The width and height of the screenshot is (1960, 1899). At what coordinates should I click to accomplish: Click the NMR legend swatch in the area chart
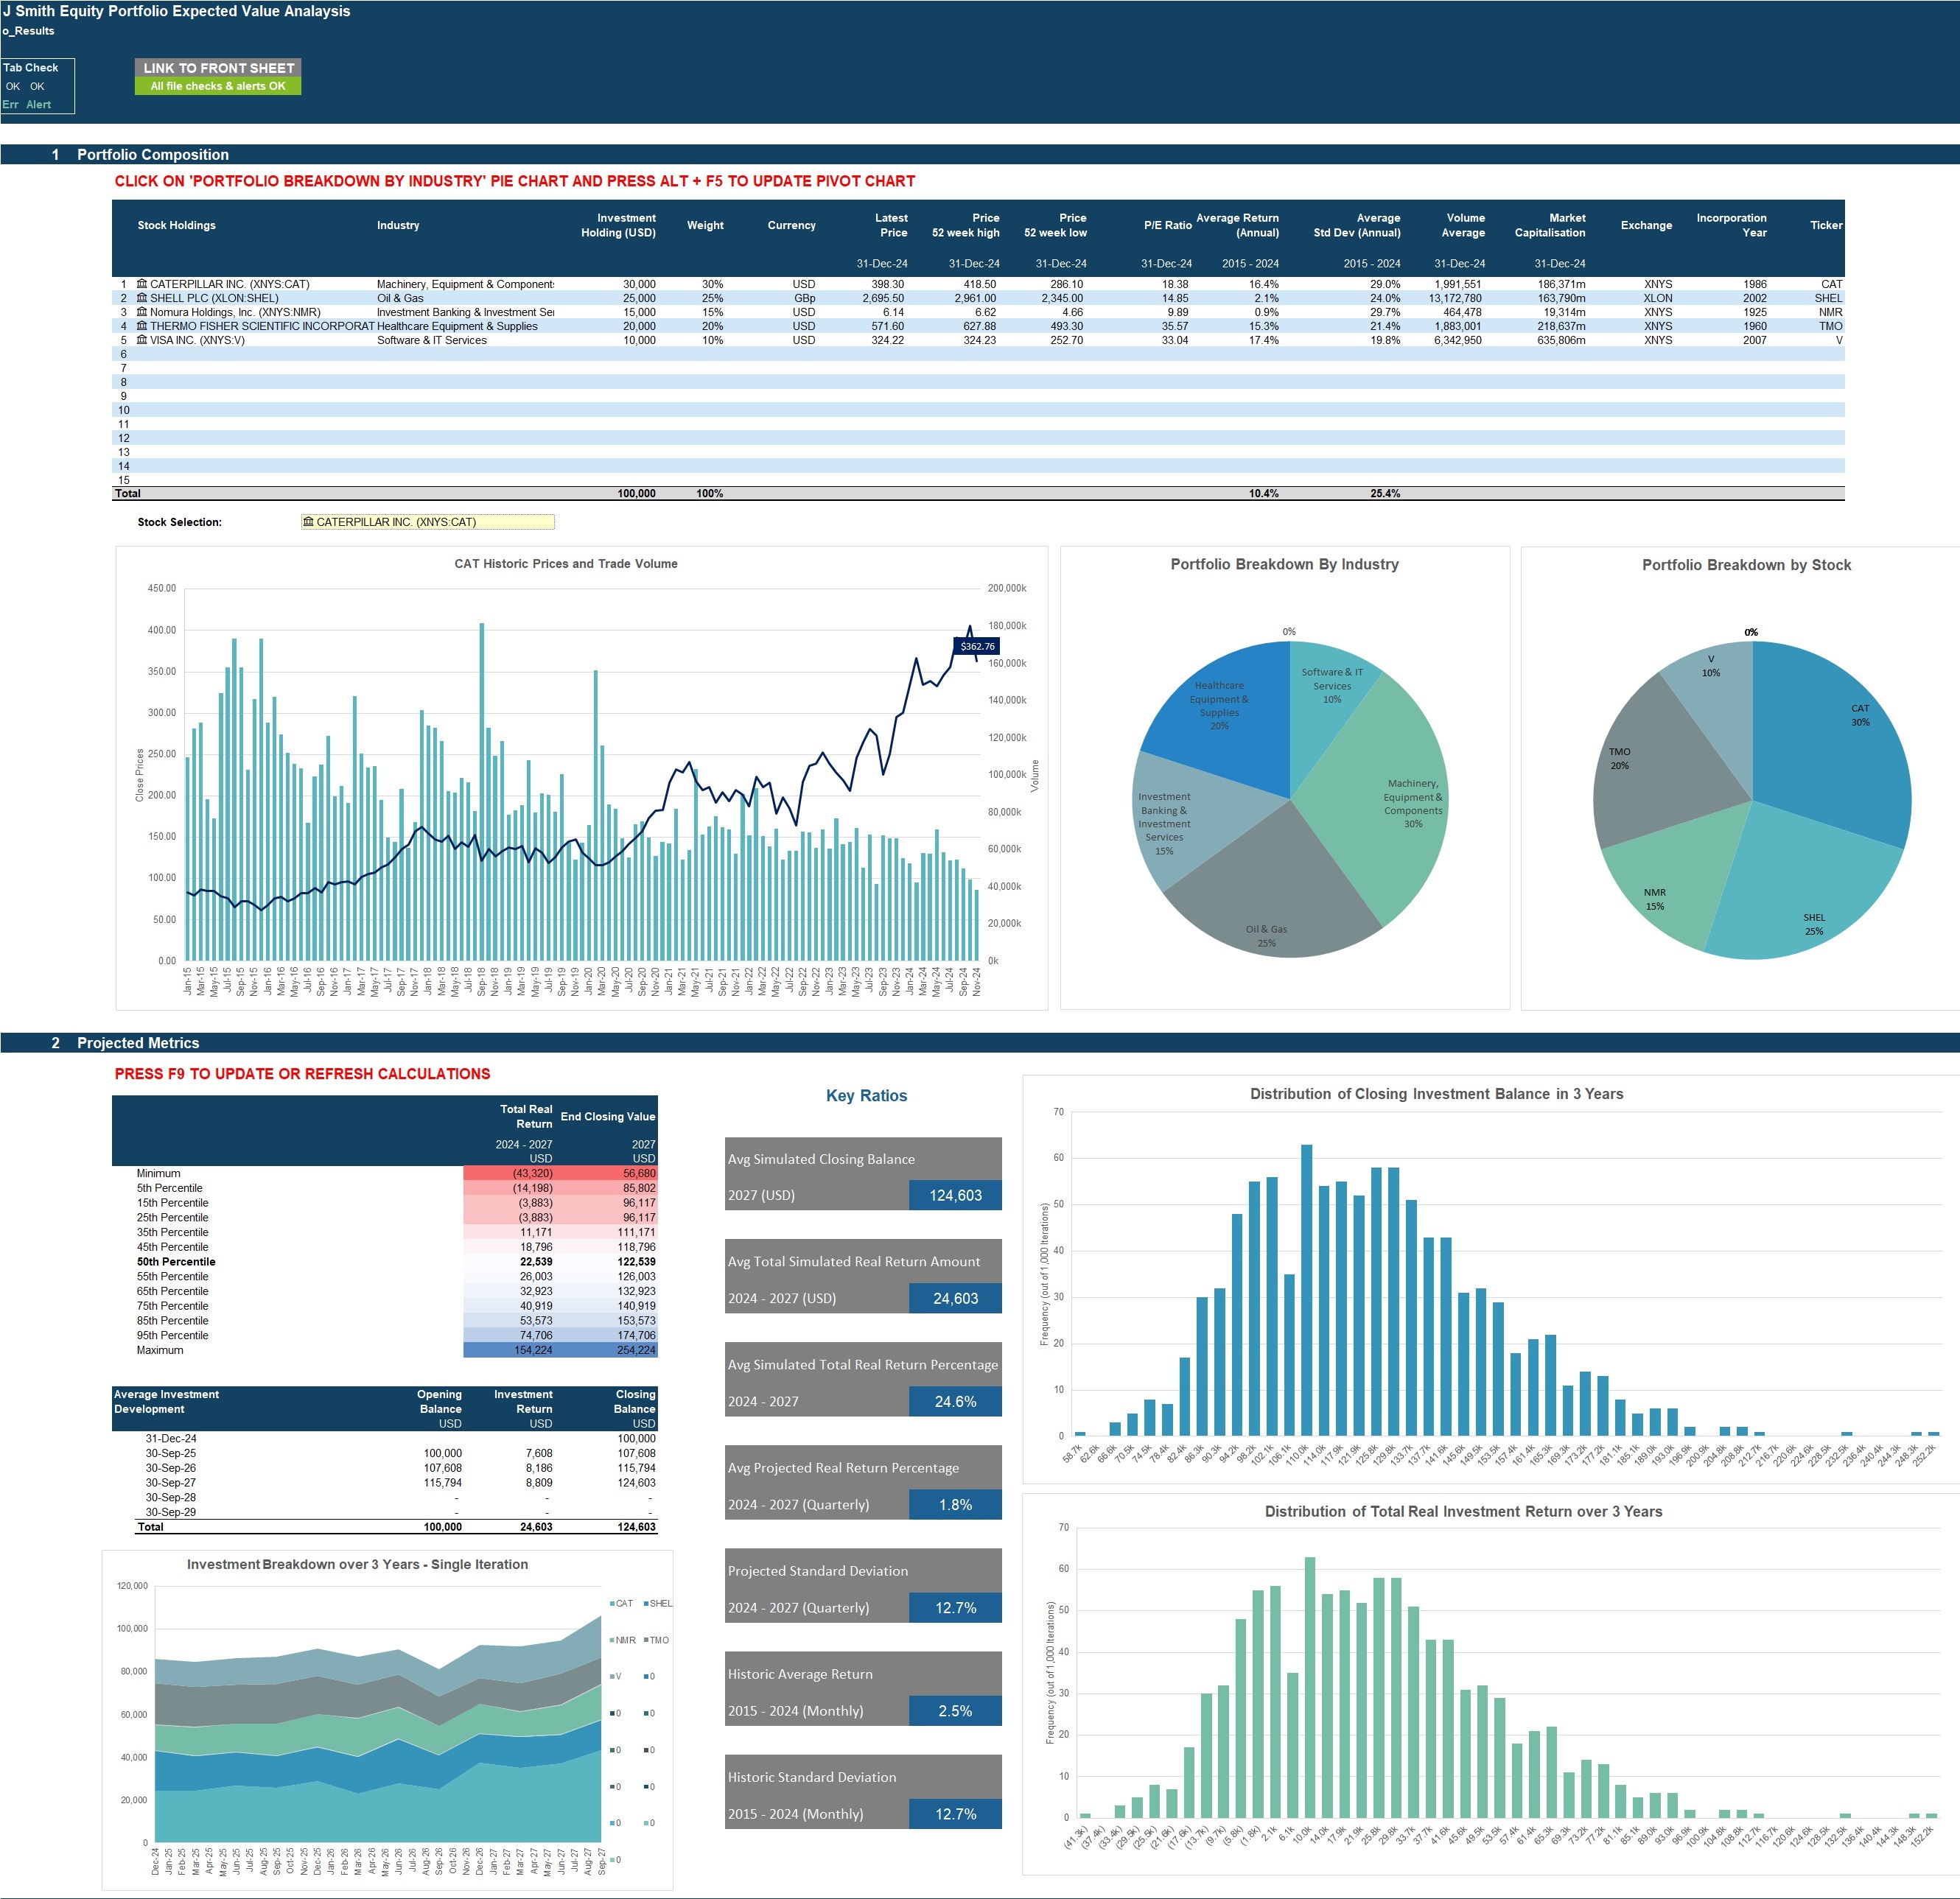click(x=612, y=1640)
